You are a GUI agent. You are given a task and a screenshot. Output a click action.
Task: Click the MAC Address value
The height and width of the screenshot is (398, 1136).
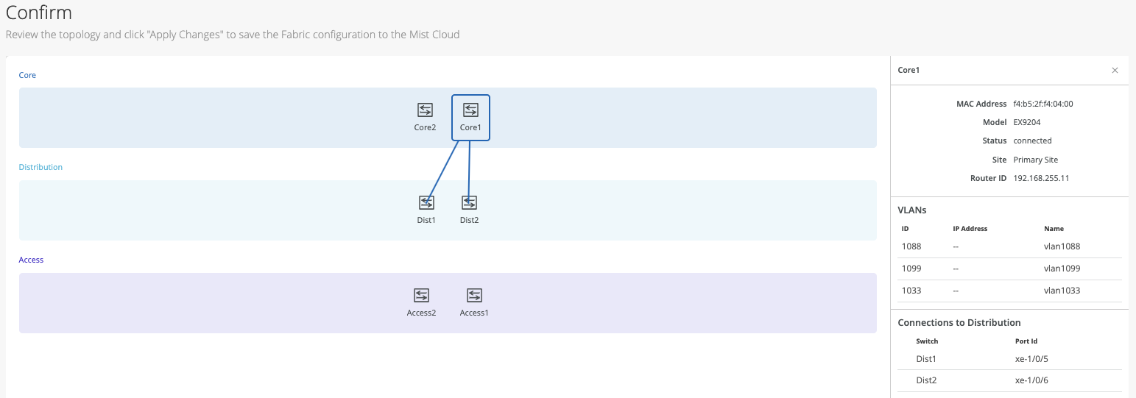[x=1042, y=104]
